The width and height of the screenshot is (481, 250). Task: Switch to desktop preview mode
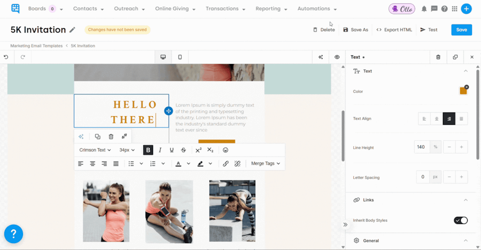pos(163,57)
